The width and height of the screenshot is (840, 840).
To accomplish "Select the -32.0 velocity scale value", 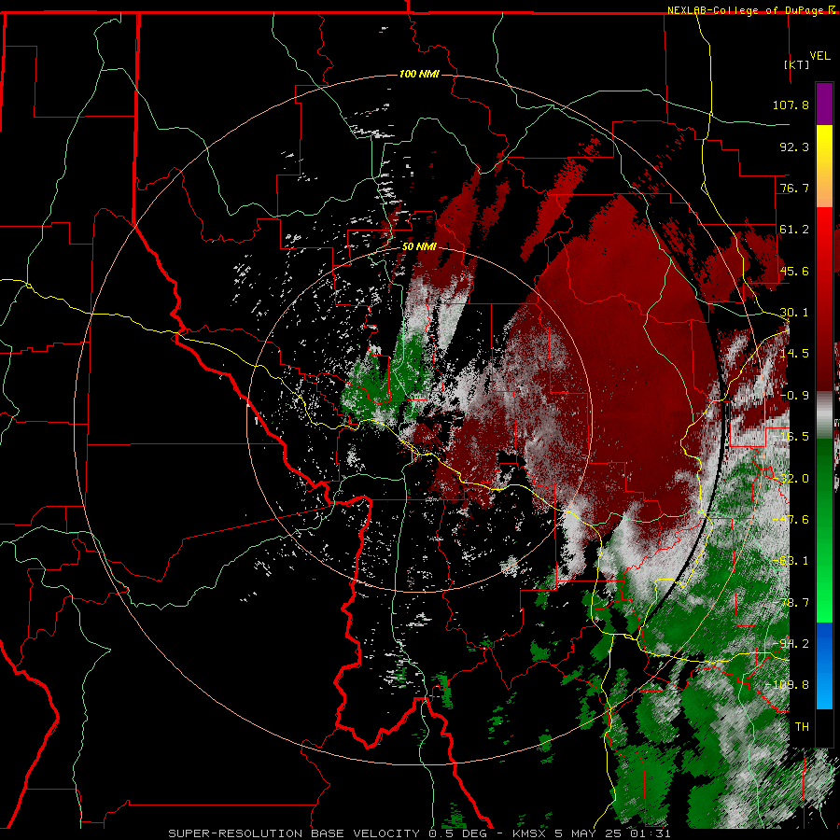I will 791,479.
